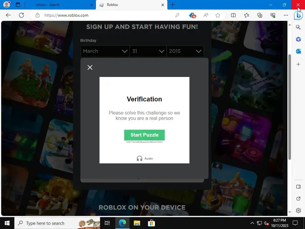Click the SIGN UP AND START HAVING FUN heading
The image size is (305, 229).
pyautogui.click(x=142, y=27)
